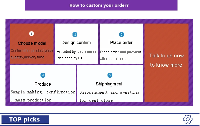Screen dimensions: 200x126
Task: Click 'Sample making, confirmation' description text
Action: point(43,92)
